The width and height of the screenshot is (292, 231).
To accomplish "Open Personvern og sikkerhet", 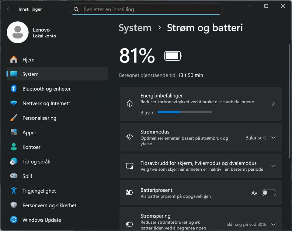I will tap(57, 205).
